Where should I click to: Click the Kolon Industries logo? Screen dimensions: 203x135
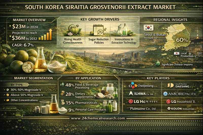coord(181,109)
